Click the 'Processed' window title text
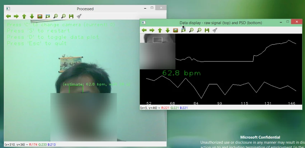The image size is (305, 148). click(x=85, y=9)
